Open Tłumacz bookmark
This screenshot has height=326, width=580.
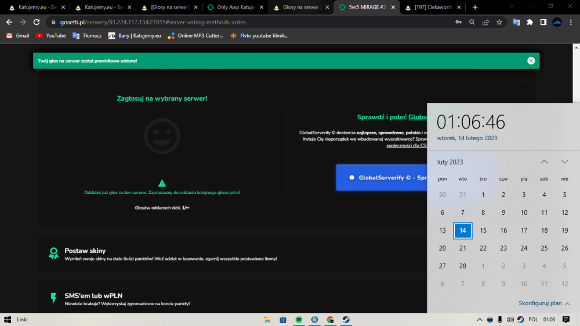click(88, 36)
